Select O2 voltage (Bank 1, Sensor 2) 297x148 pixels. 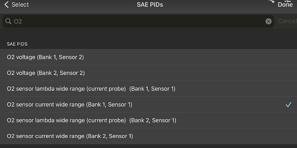(46, 57)
